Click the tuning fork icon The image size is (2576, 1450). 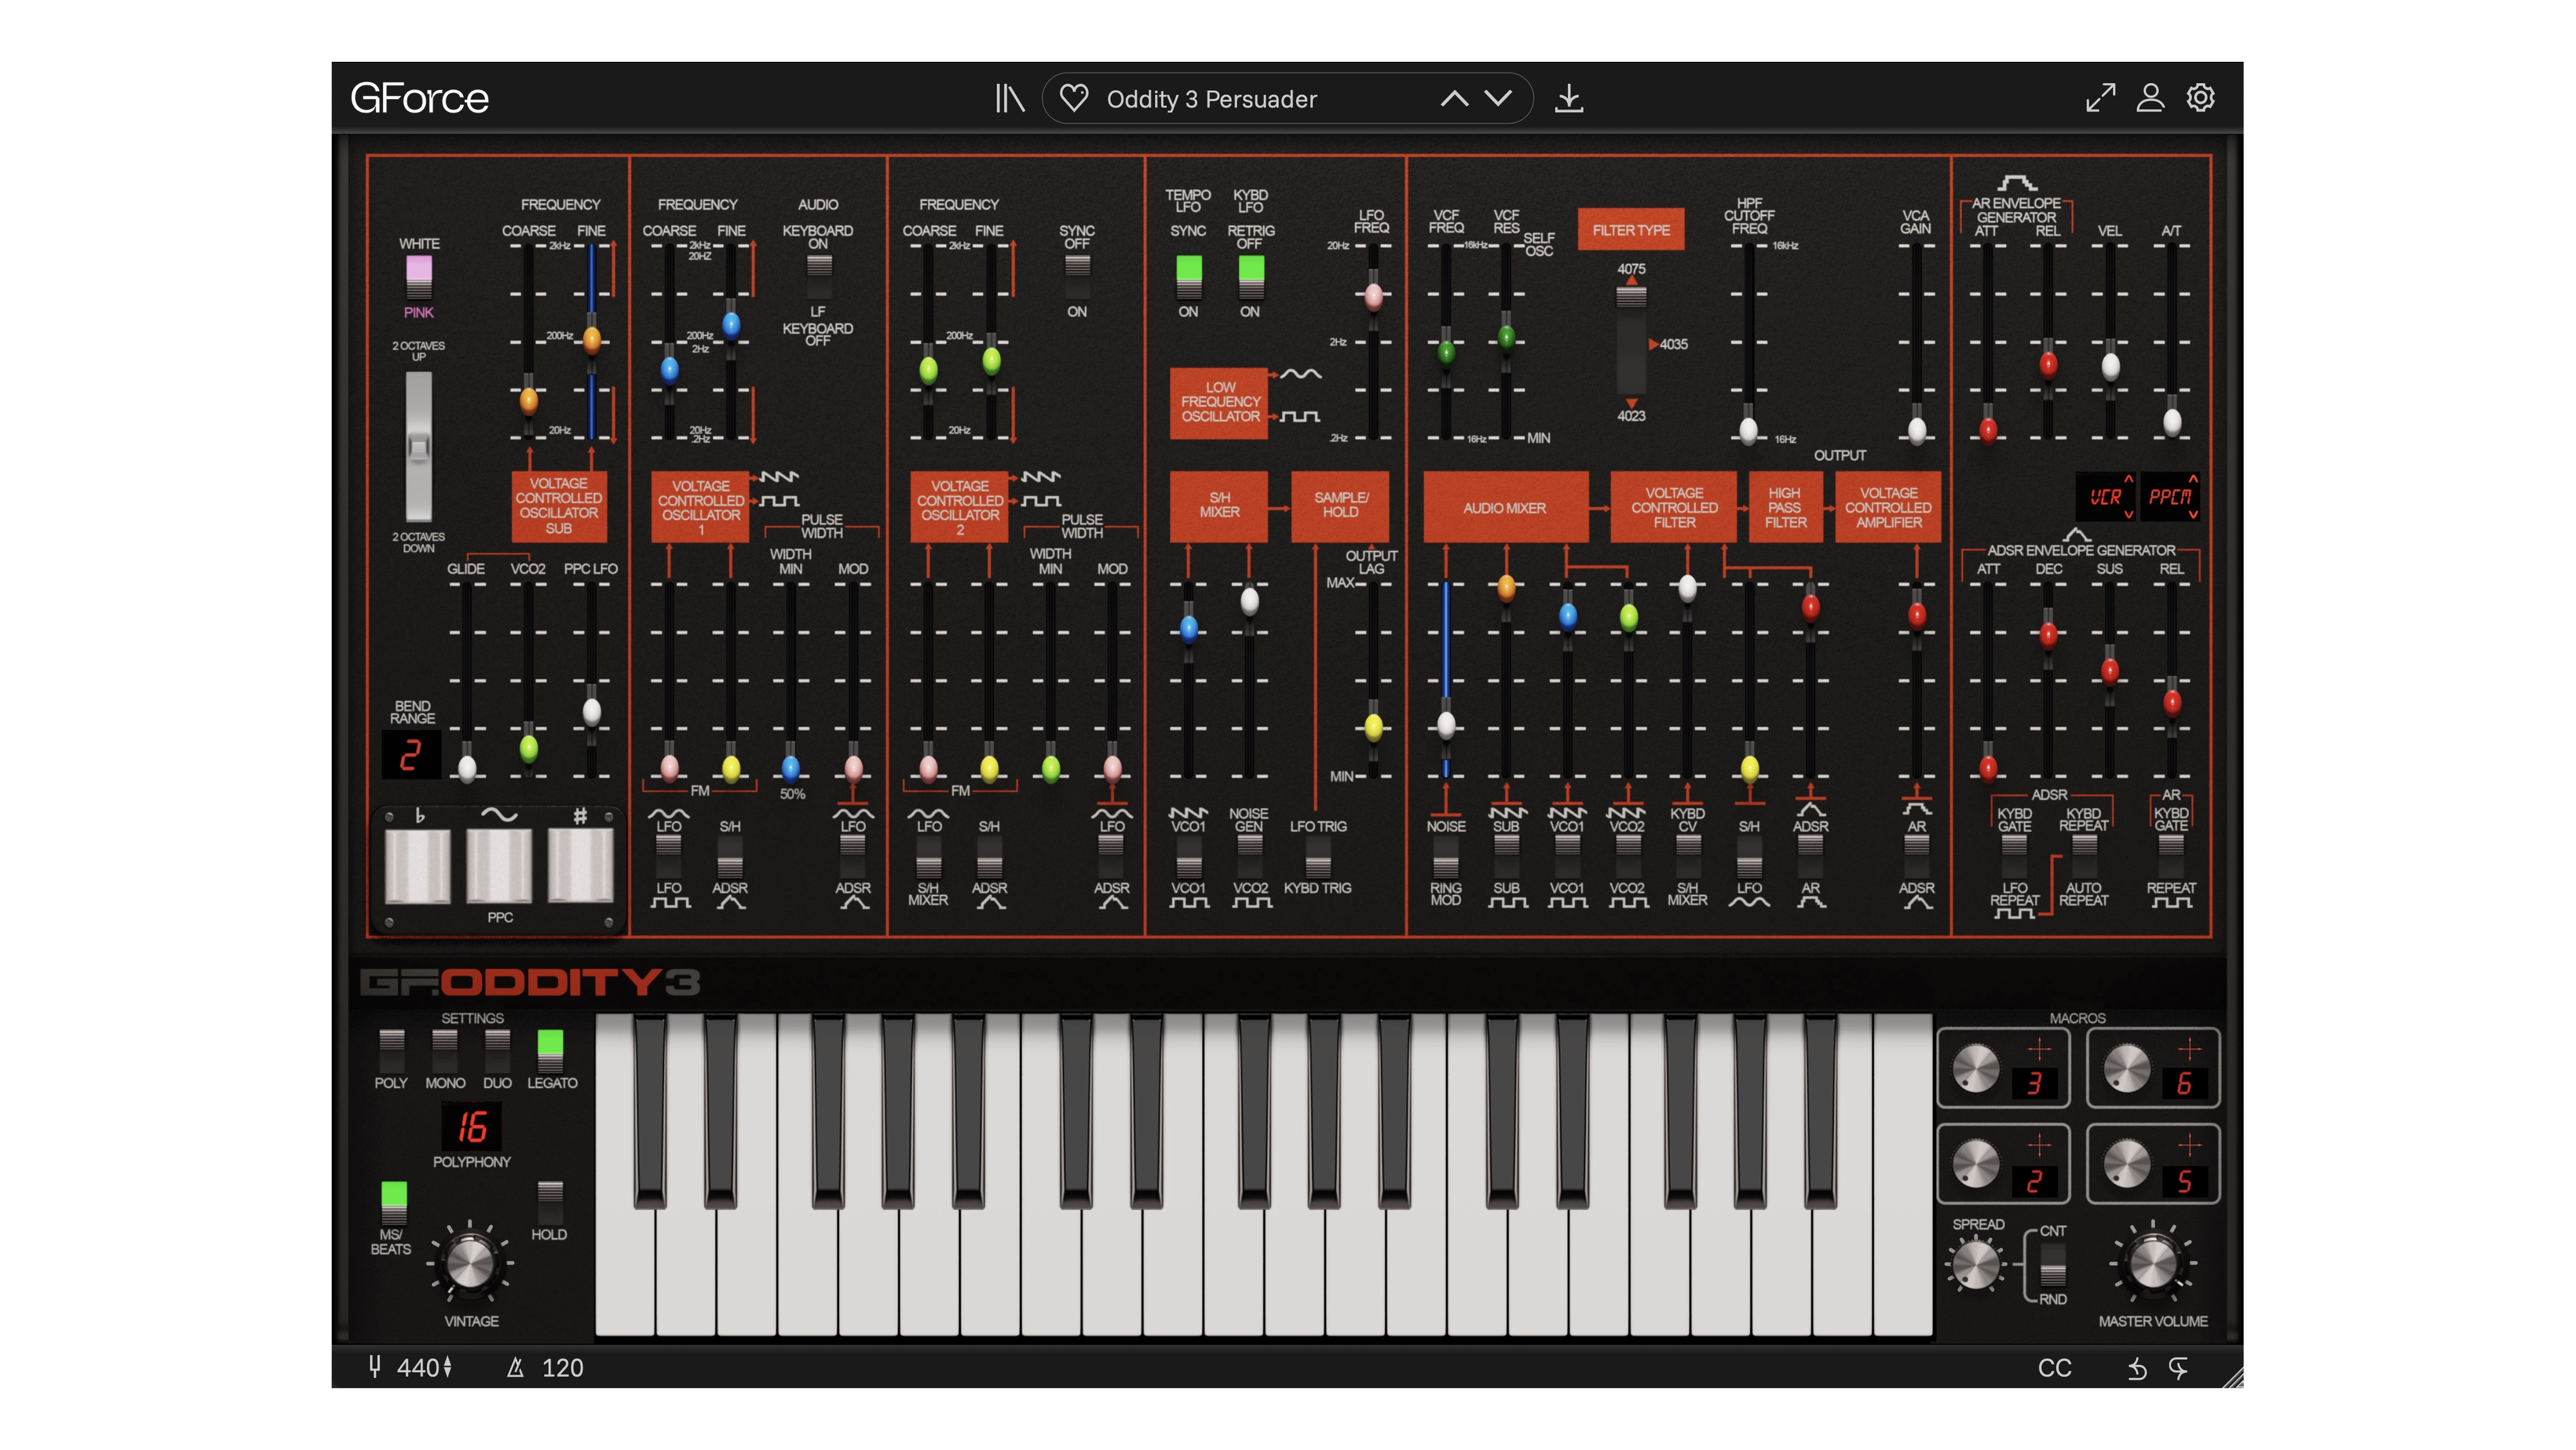click(374, 1367)
